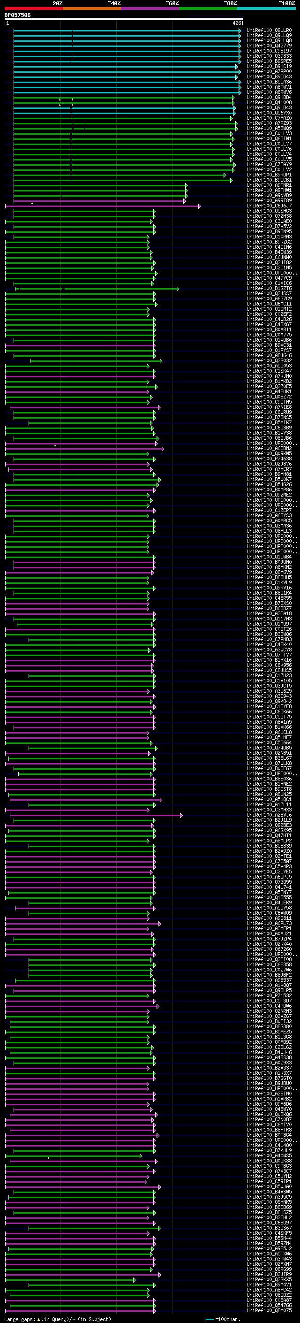Open hit UniRef100_B9SPE5
Screen dimensions: 300x1323
269,61
